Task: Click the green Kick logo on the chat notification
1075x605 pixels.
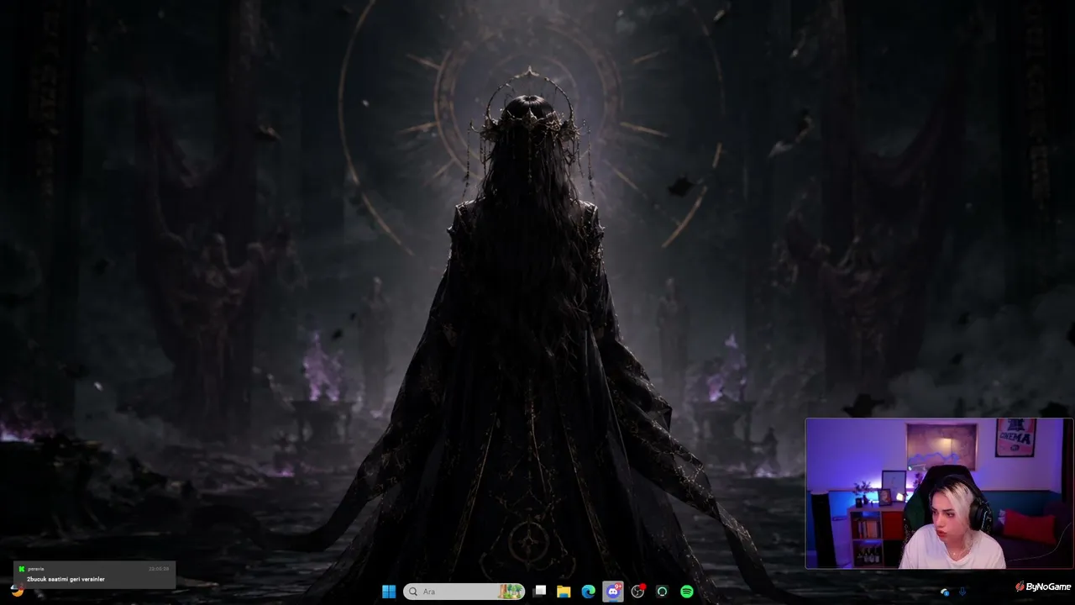Action: (x=21, y=569)
